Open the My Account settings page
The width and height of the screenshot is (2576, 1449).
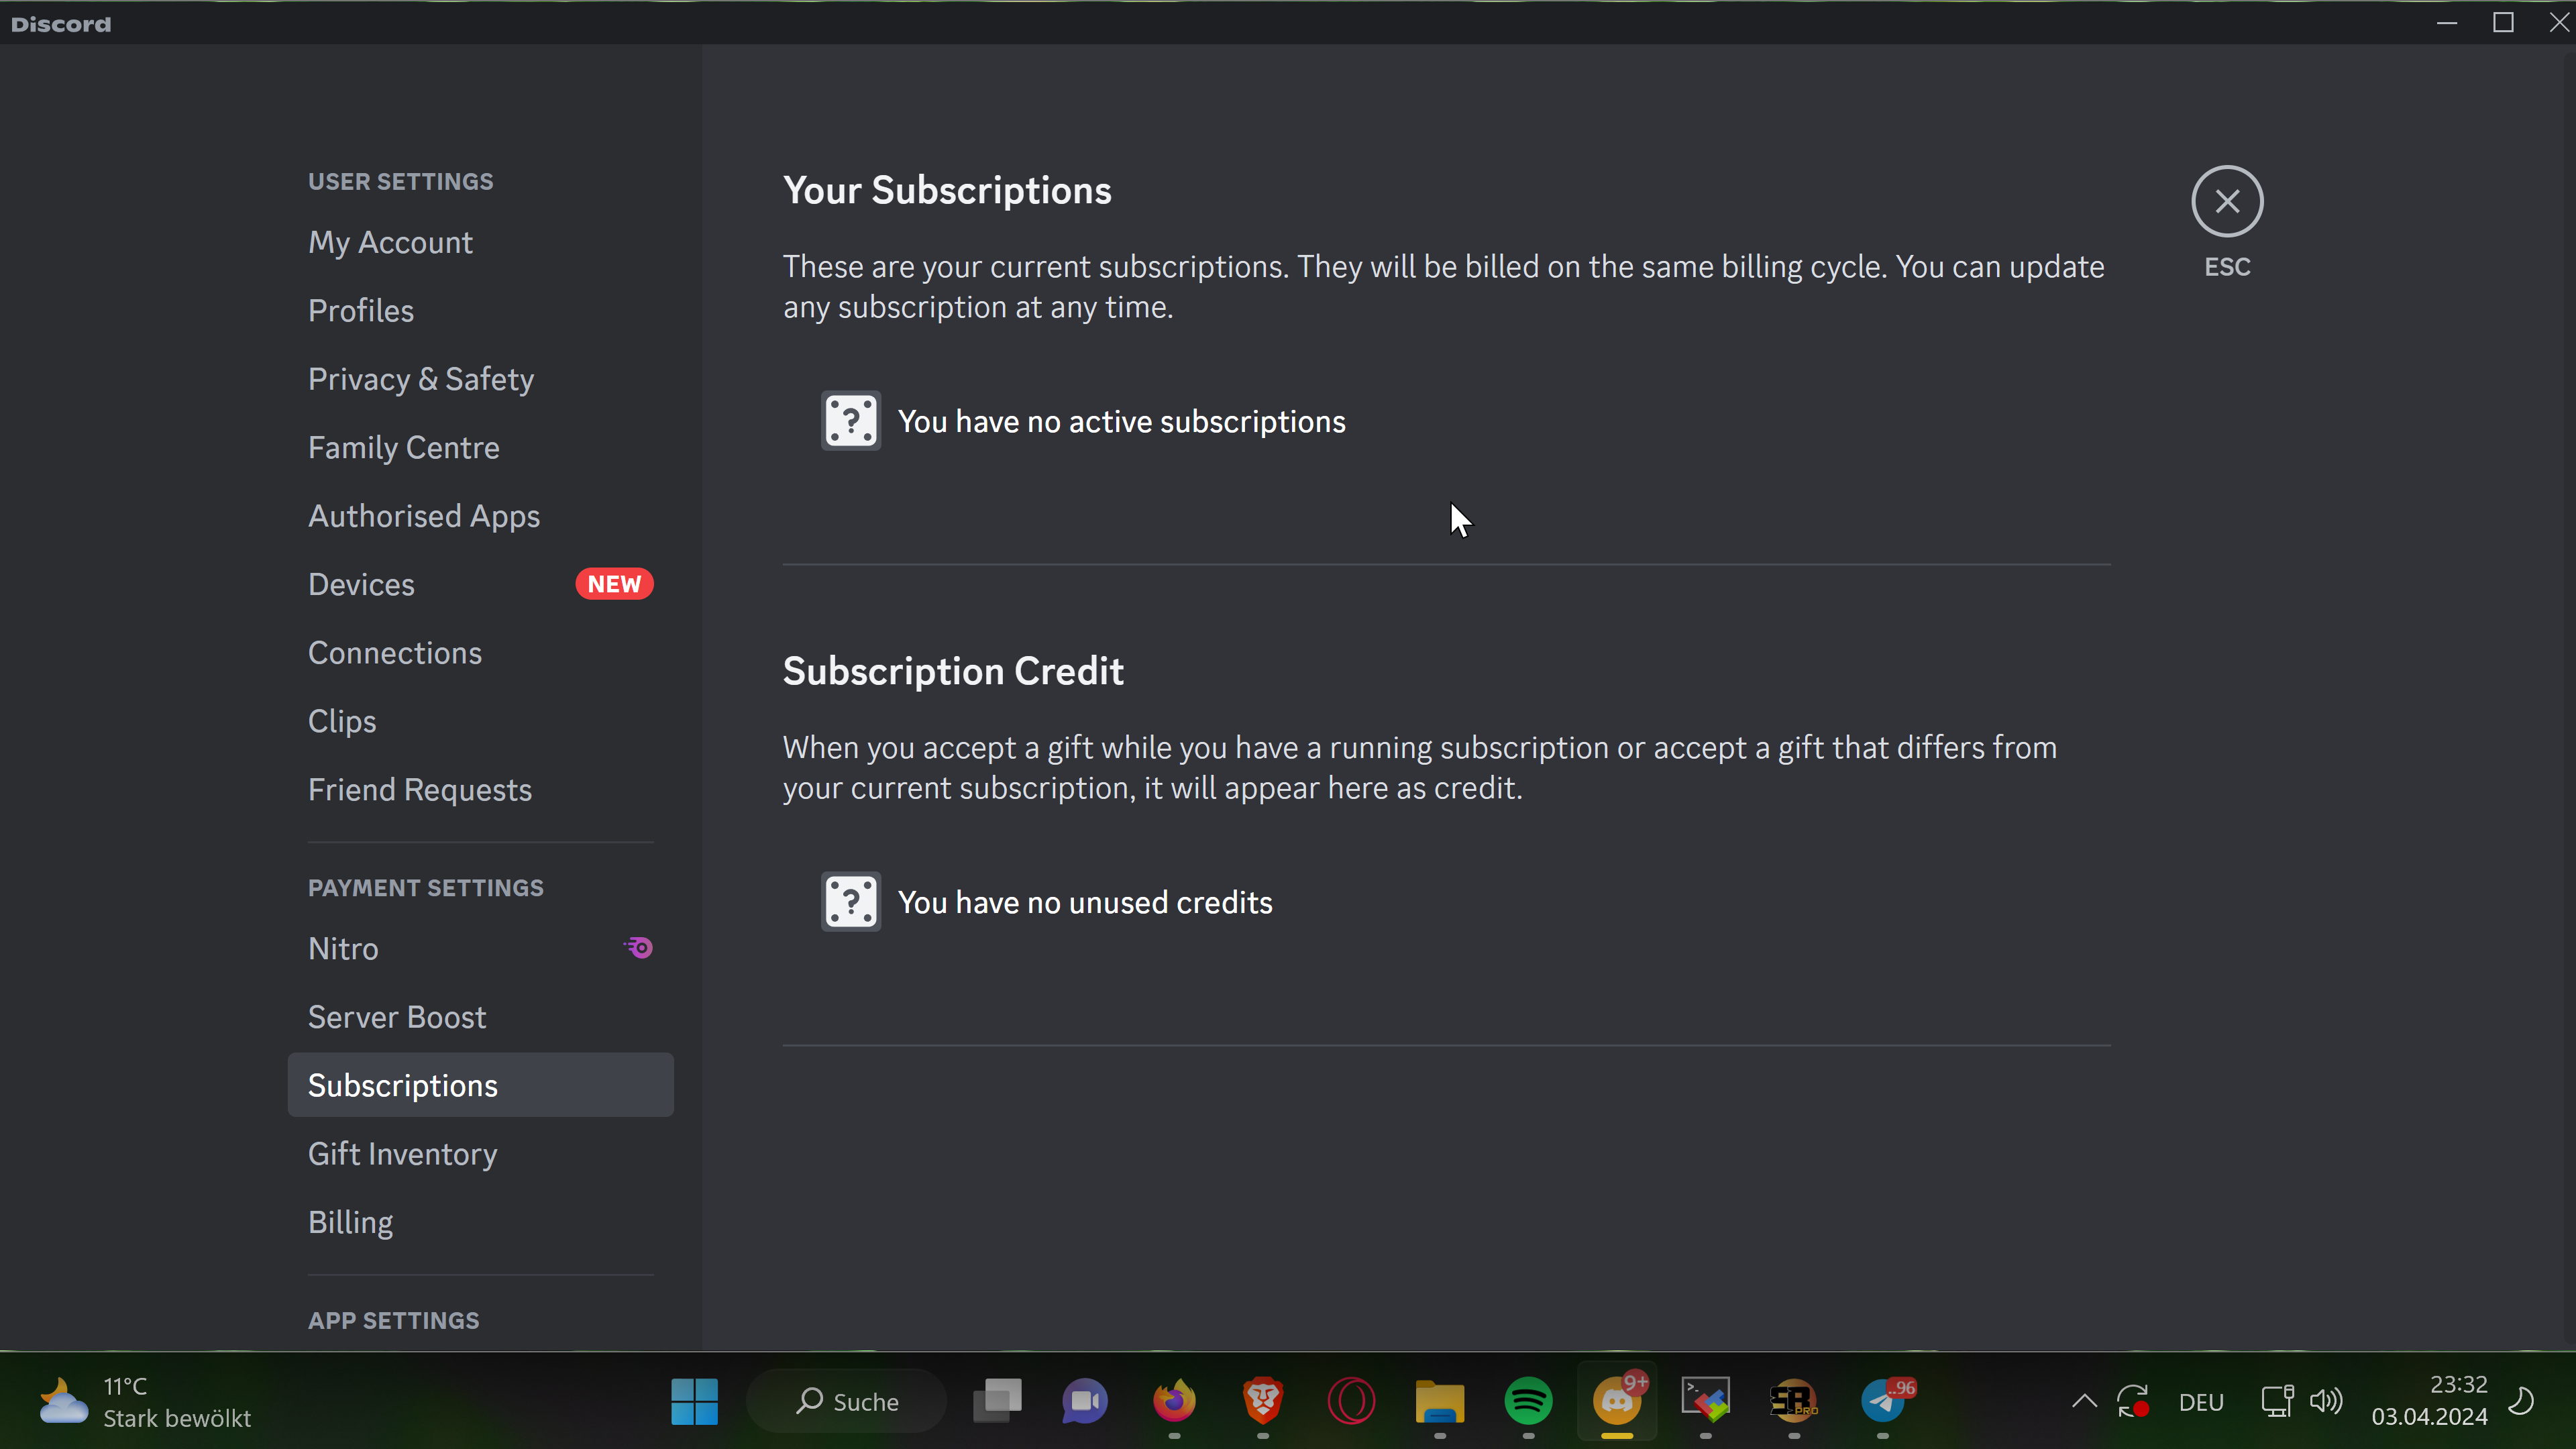point(390,242)
